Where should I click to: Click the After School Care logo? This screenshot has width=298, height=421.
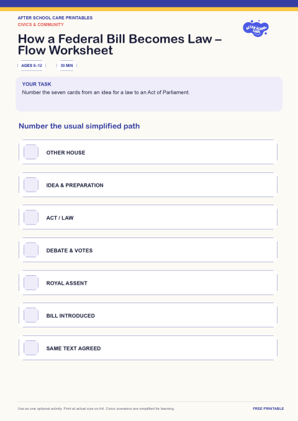point(256,28)
